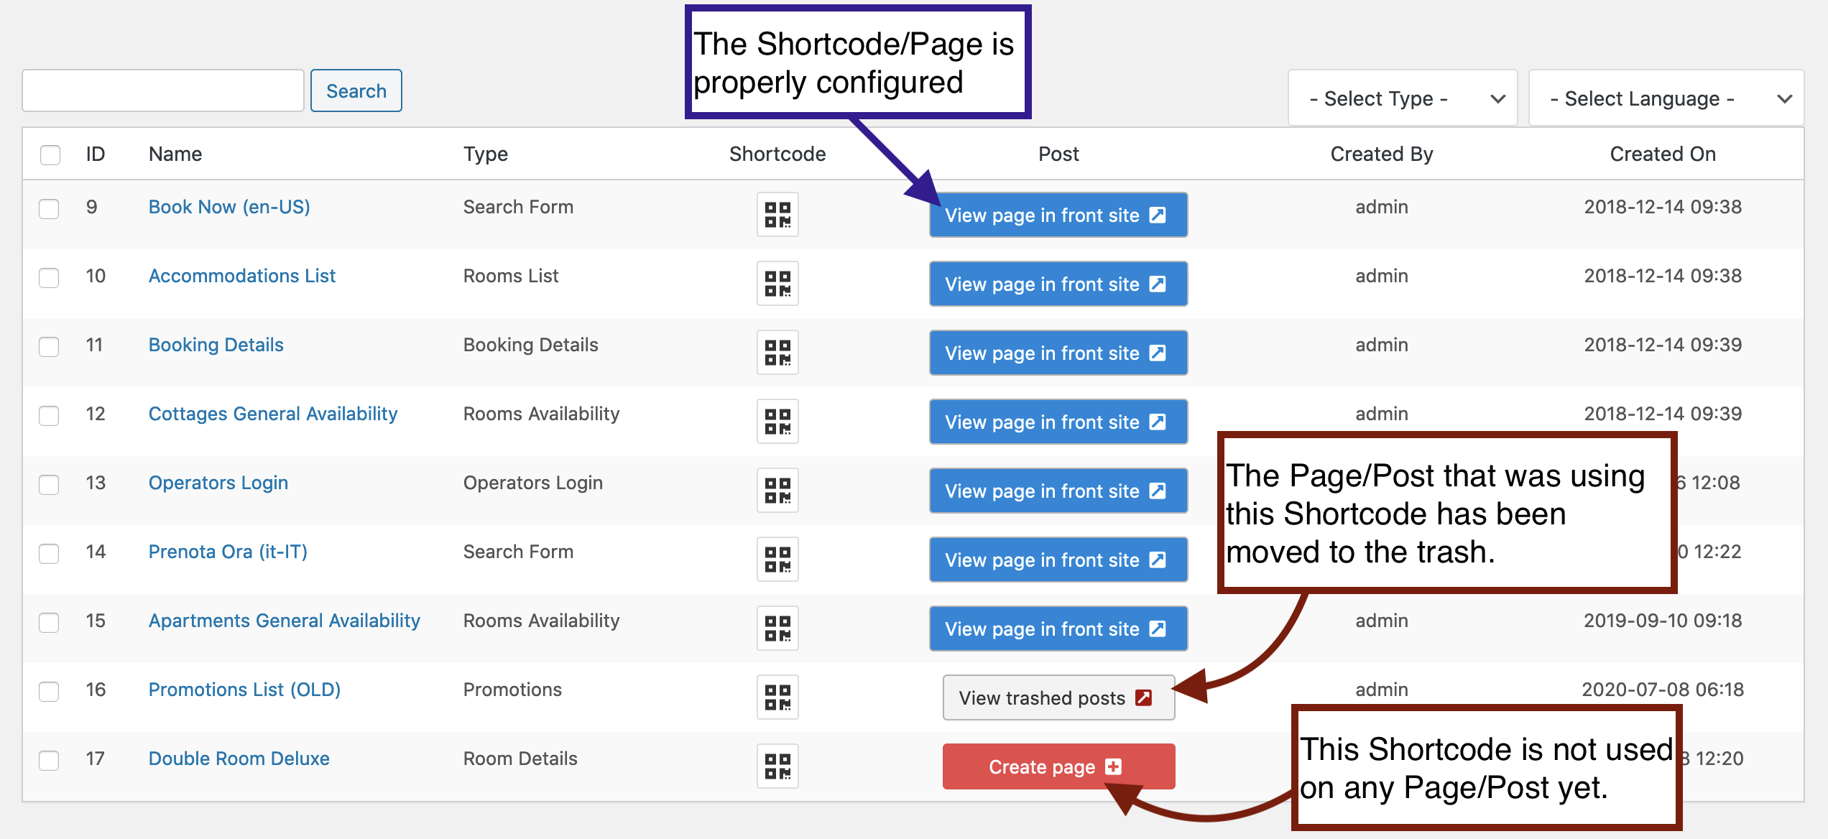Viewport: 1828px width, 839px height.
Task: Click the red Create page button
Action: (x=1058, y=766)
